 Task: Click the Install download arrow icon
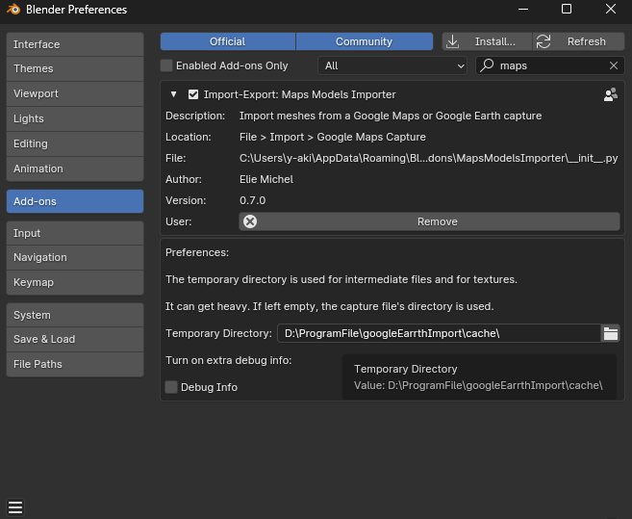point(453,41)
